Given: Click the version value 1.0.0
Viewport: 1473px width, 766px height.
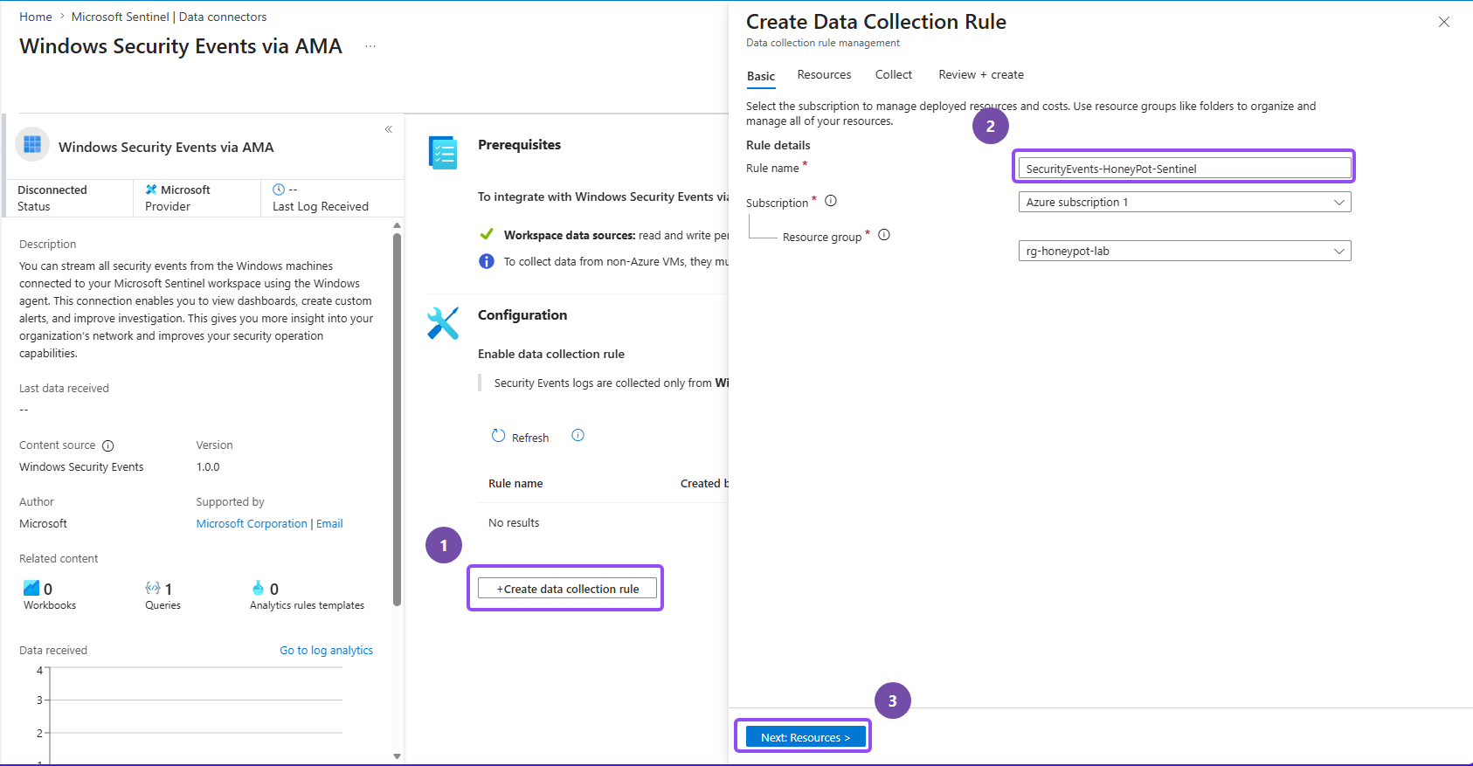Looking at the screenshot, I should coord(208,467).
